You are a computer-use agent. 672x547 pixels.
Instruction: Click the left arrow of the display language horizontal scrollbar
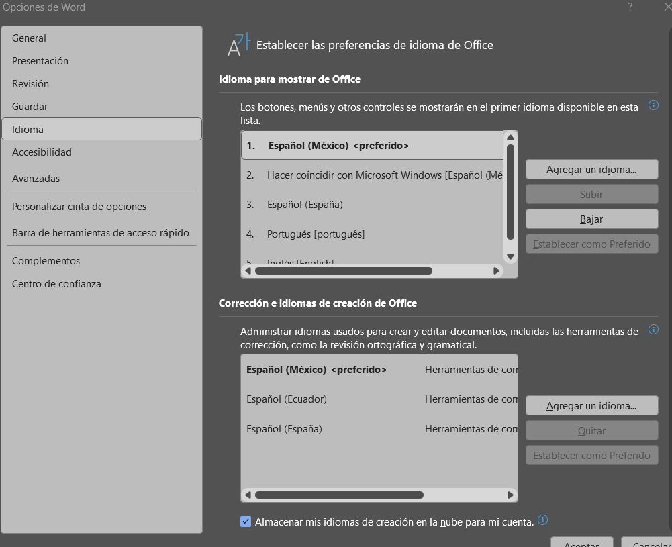point(248,270)
